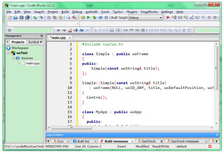Open Find with the magnifier icon
This screenshot has height=154, width=224.
point(68,18)
